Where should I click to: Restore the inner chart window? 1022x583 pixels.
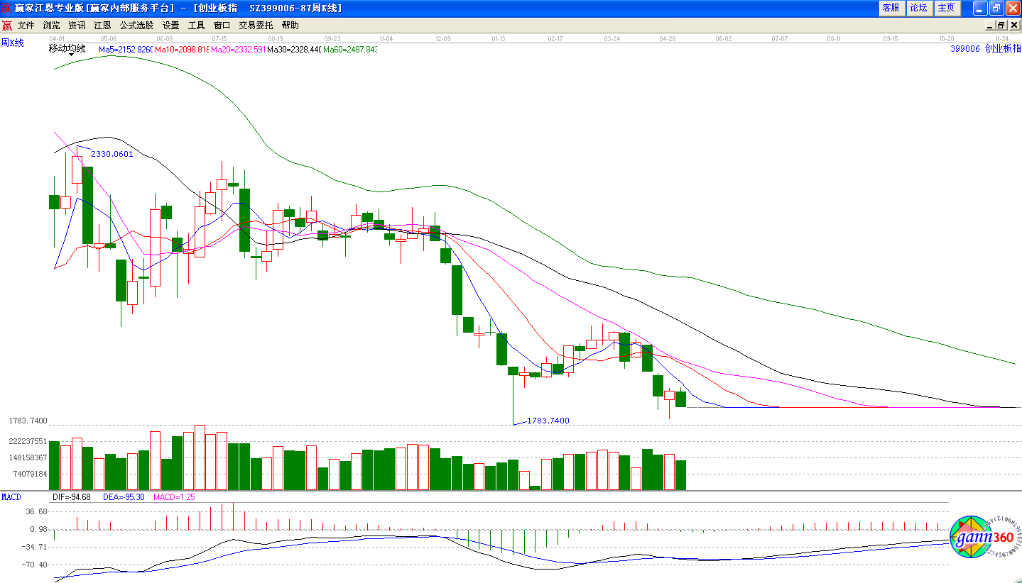[x=1001, y=26]
